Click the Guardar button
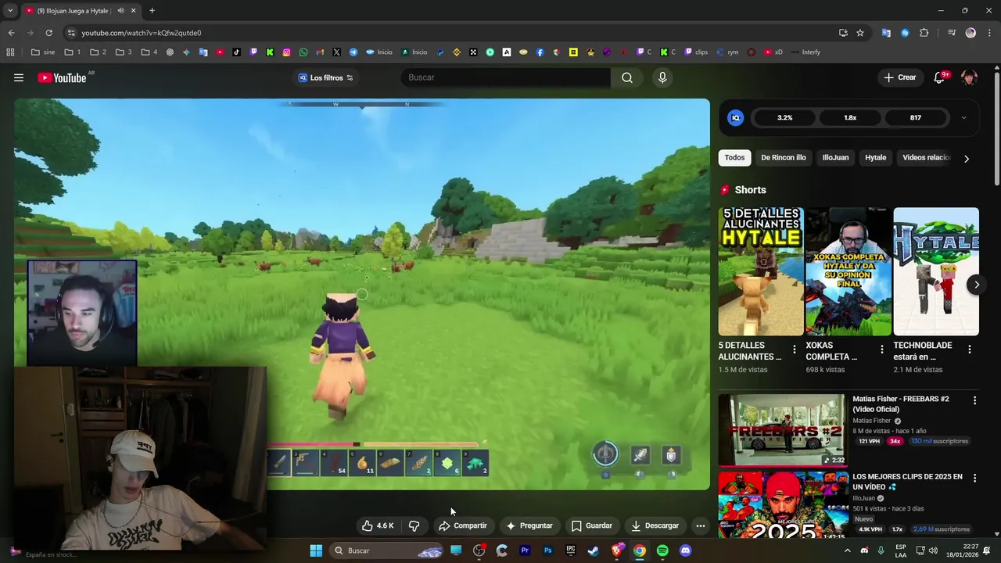The height and width of the screenshot is (563, 1001). pos(591,525)
